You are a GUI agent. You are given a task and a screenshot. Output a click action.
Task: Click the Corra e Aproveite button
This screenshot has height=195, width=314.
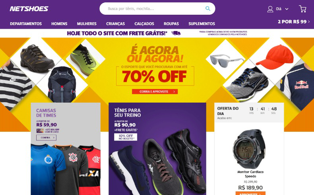click(155, 92)
